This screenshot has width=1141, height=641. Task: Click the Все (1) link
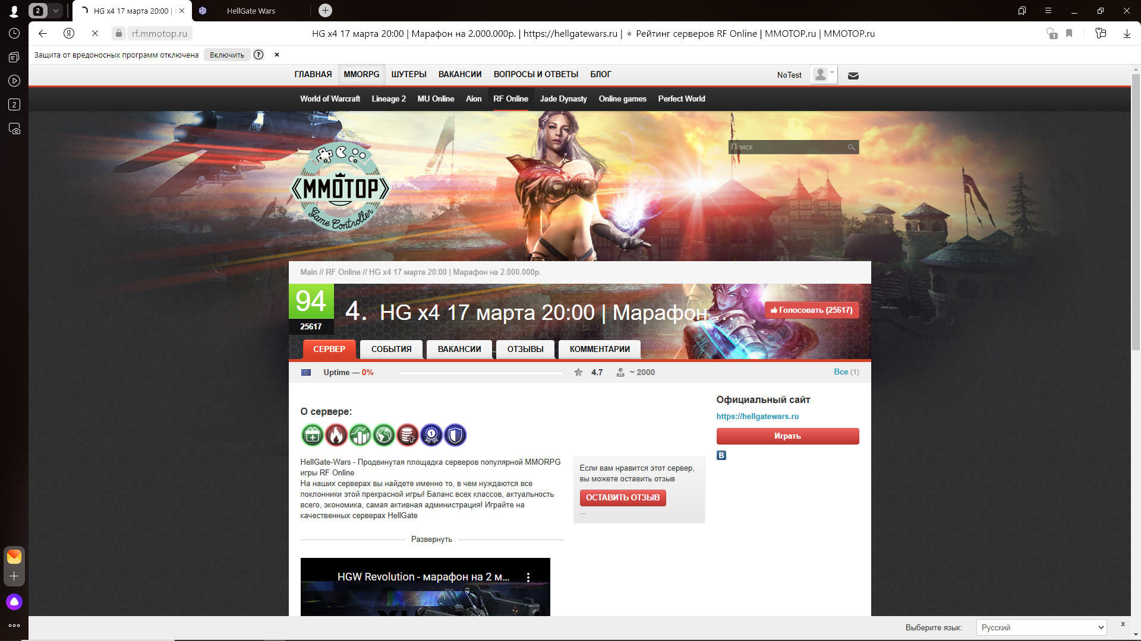click(x=846, y=372)
